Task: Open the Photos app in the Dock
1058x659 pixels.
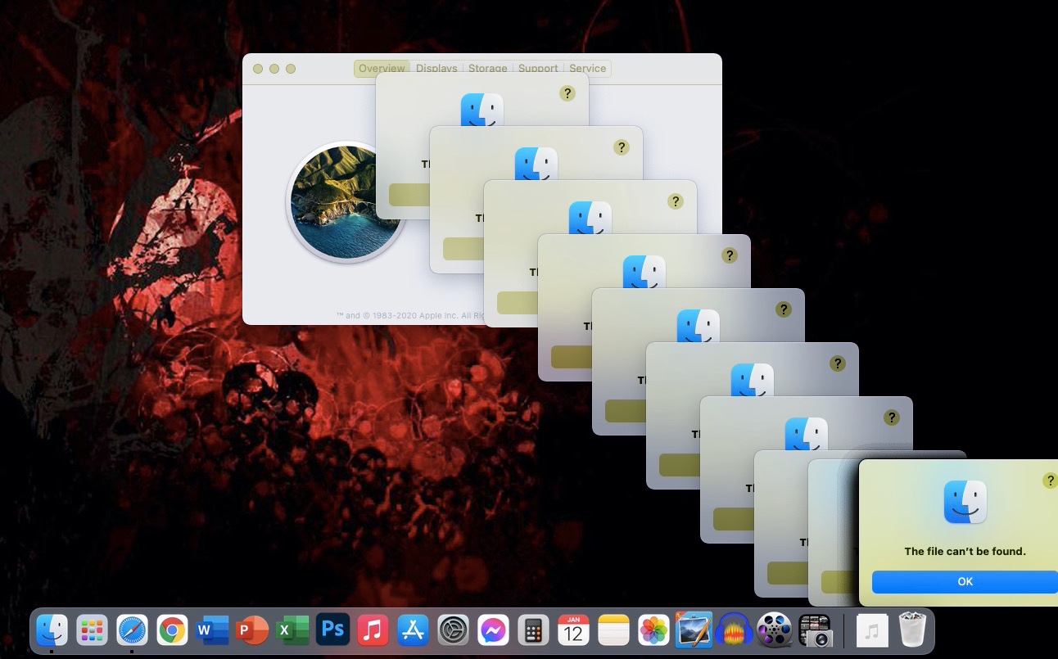Action: 653,630
